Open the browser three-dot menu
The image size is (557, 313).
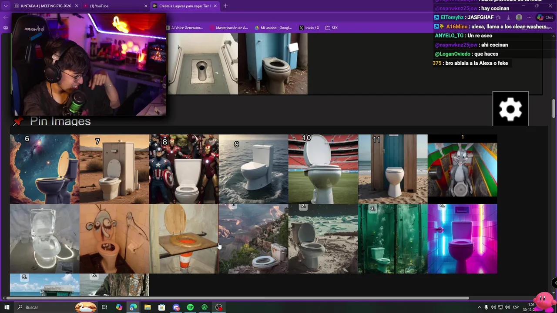pyautogui.click(x=529, y=17)
